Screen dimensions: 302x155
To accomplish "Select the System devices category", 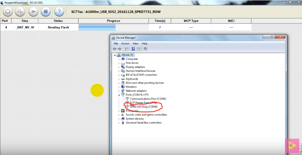I will pyautogui.click(x=135, y=119).
